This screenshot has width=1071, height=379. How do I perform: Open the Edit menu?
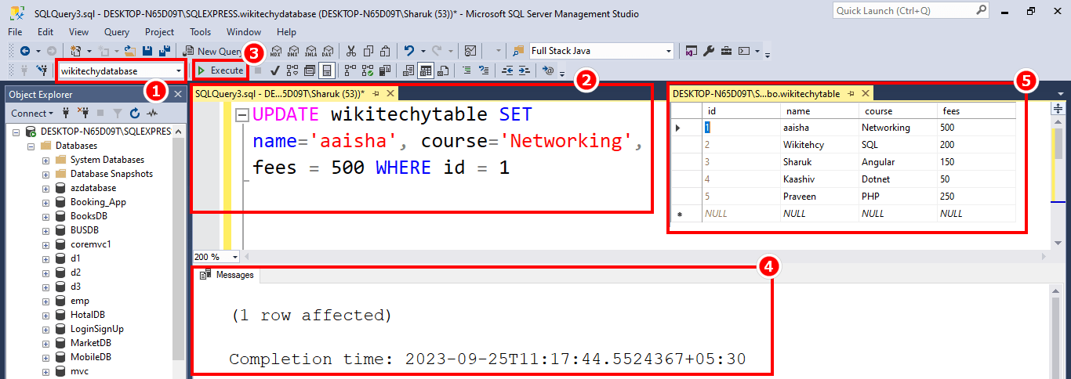tap(45, 32)
